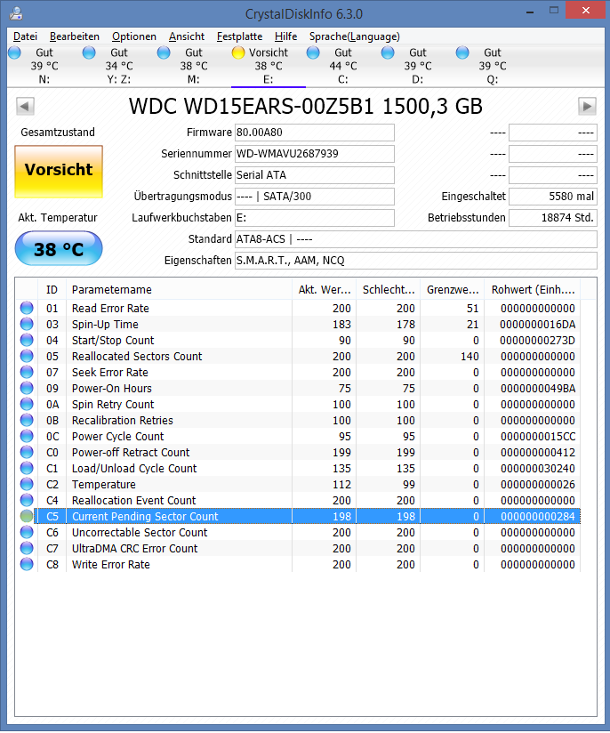
Task: Select drive D: status tab
Action: pos(418,66)
